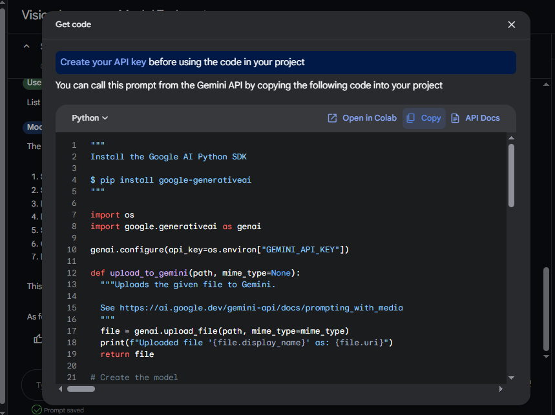Click the document icon beside API Docs
Screen dimensions: 555x415
(456, 117)
